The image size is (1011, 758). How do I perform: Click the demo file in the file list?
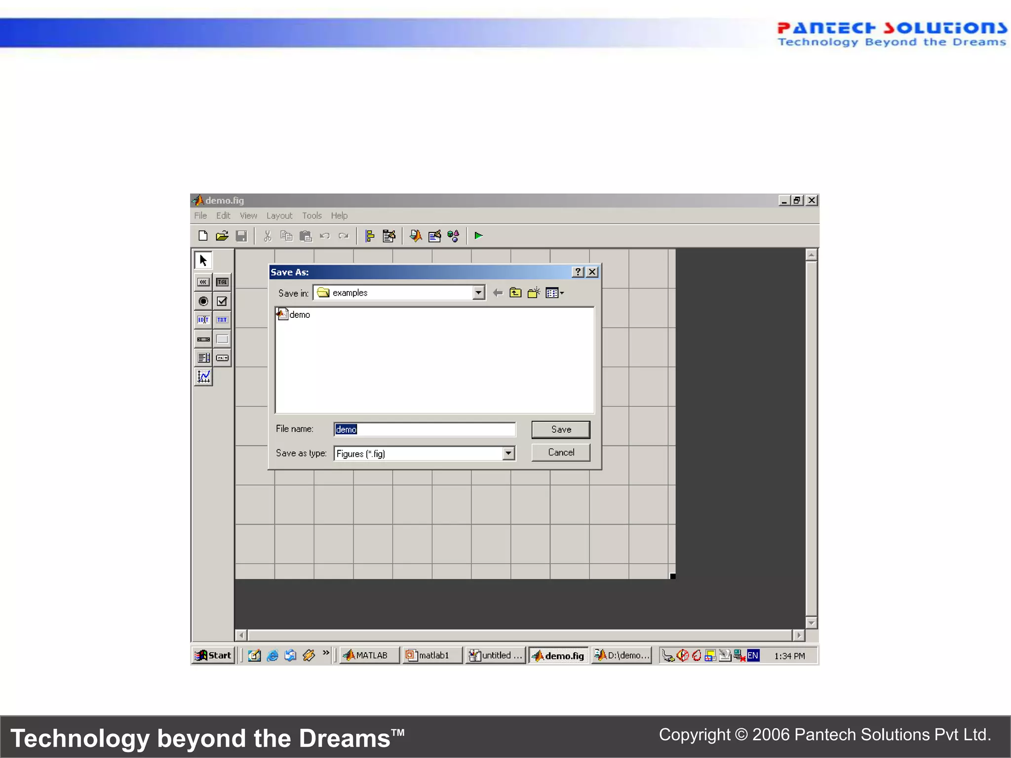(x=298, y=314)
